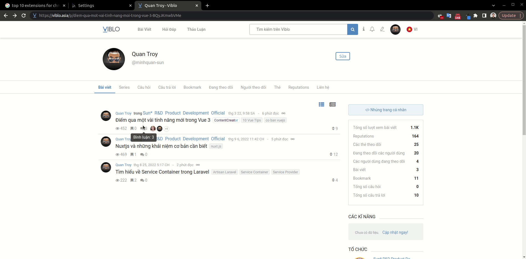Click the bookmark icon on Vue 3 post

pyautogui.click(x=132, y=128)
